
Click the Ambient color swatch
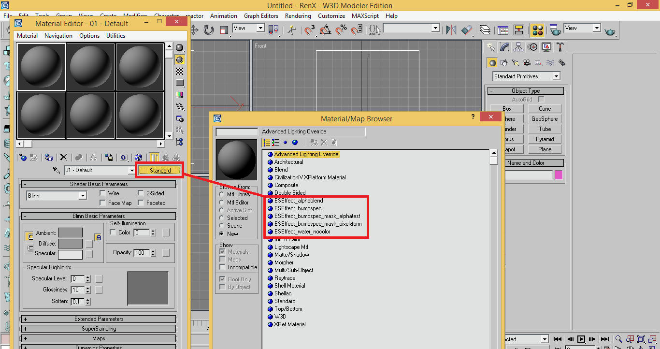(x=70, y=233)
